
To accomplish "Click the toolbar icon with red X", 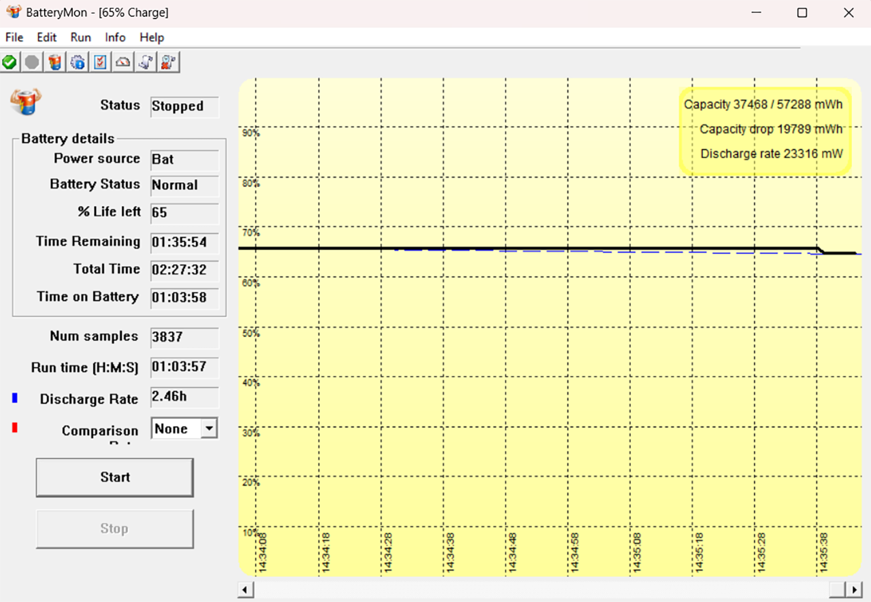I will tap(168, 63).
